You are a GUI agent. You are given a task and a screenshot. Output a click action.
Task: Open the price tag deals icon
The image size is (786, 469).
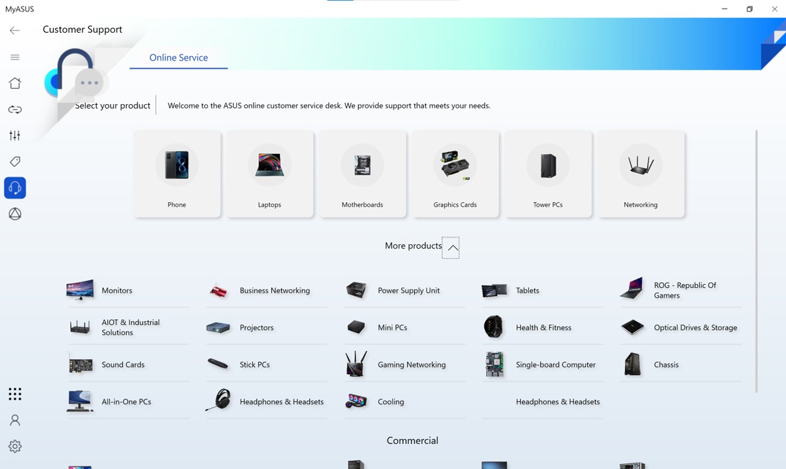click(x=15, y=161)
